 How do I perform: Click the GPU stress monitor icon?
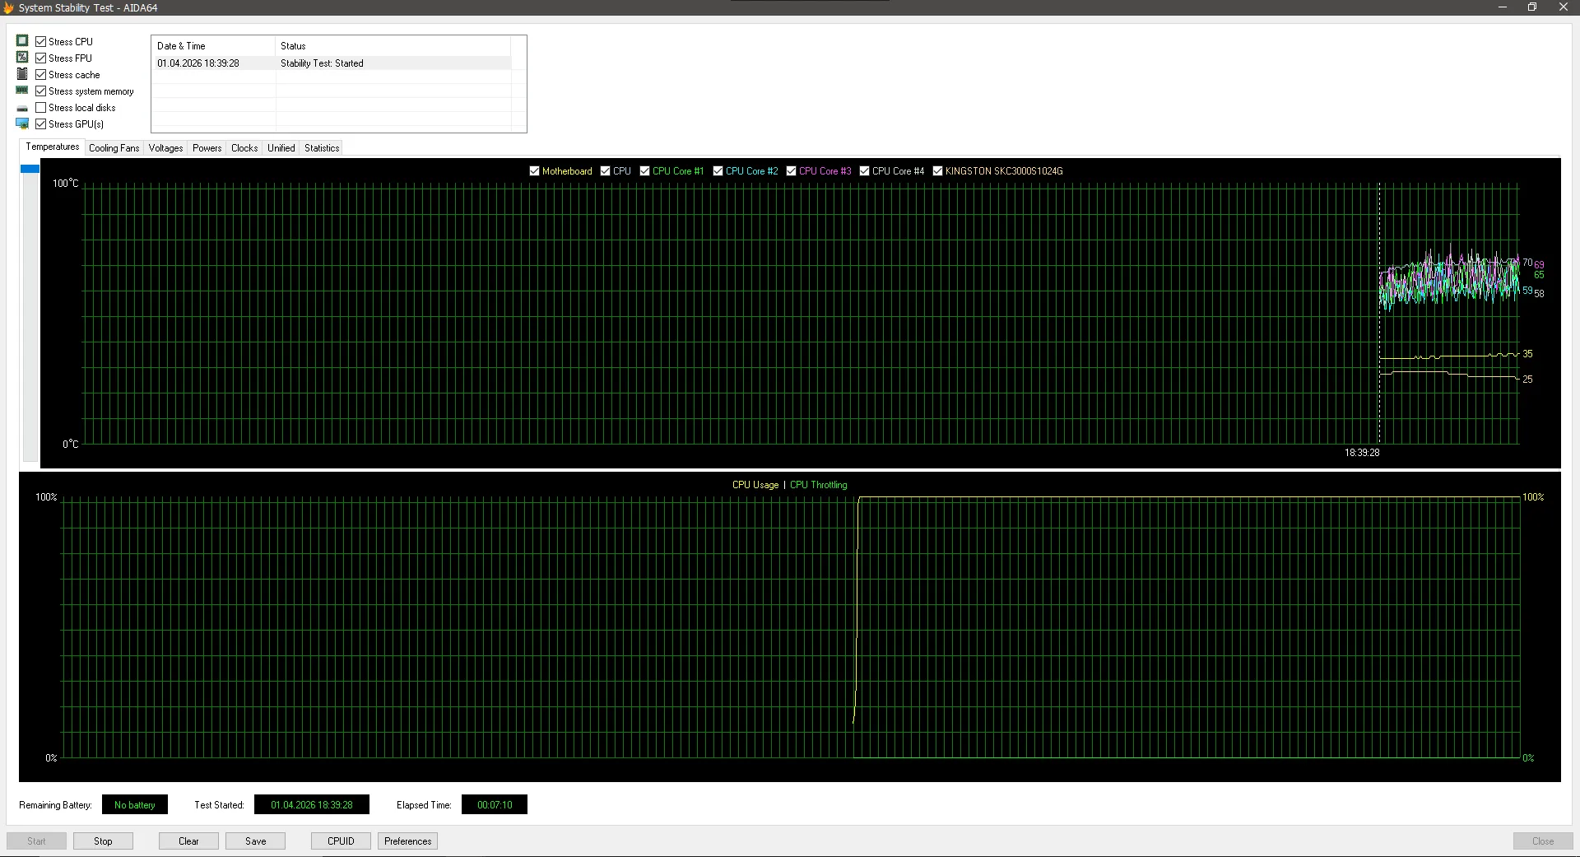tap(22, 123)
